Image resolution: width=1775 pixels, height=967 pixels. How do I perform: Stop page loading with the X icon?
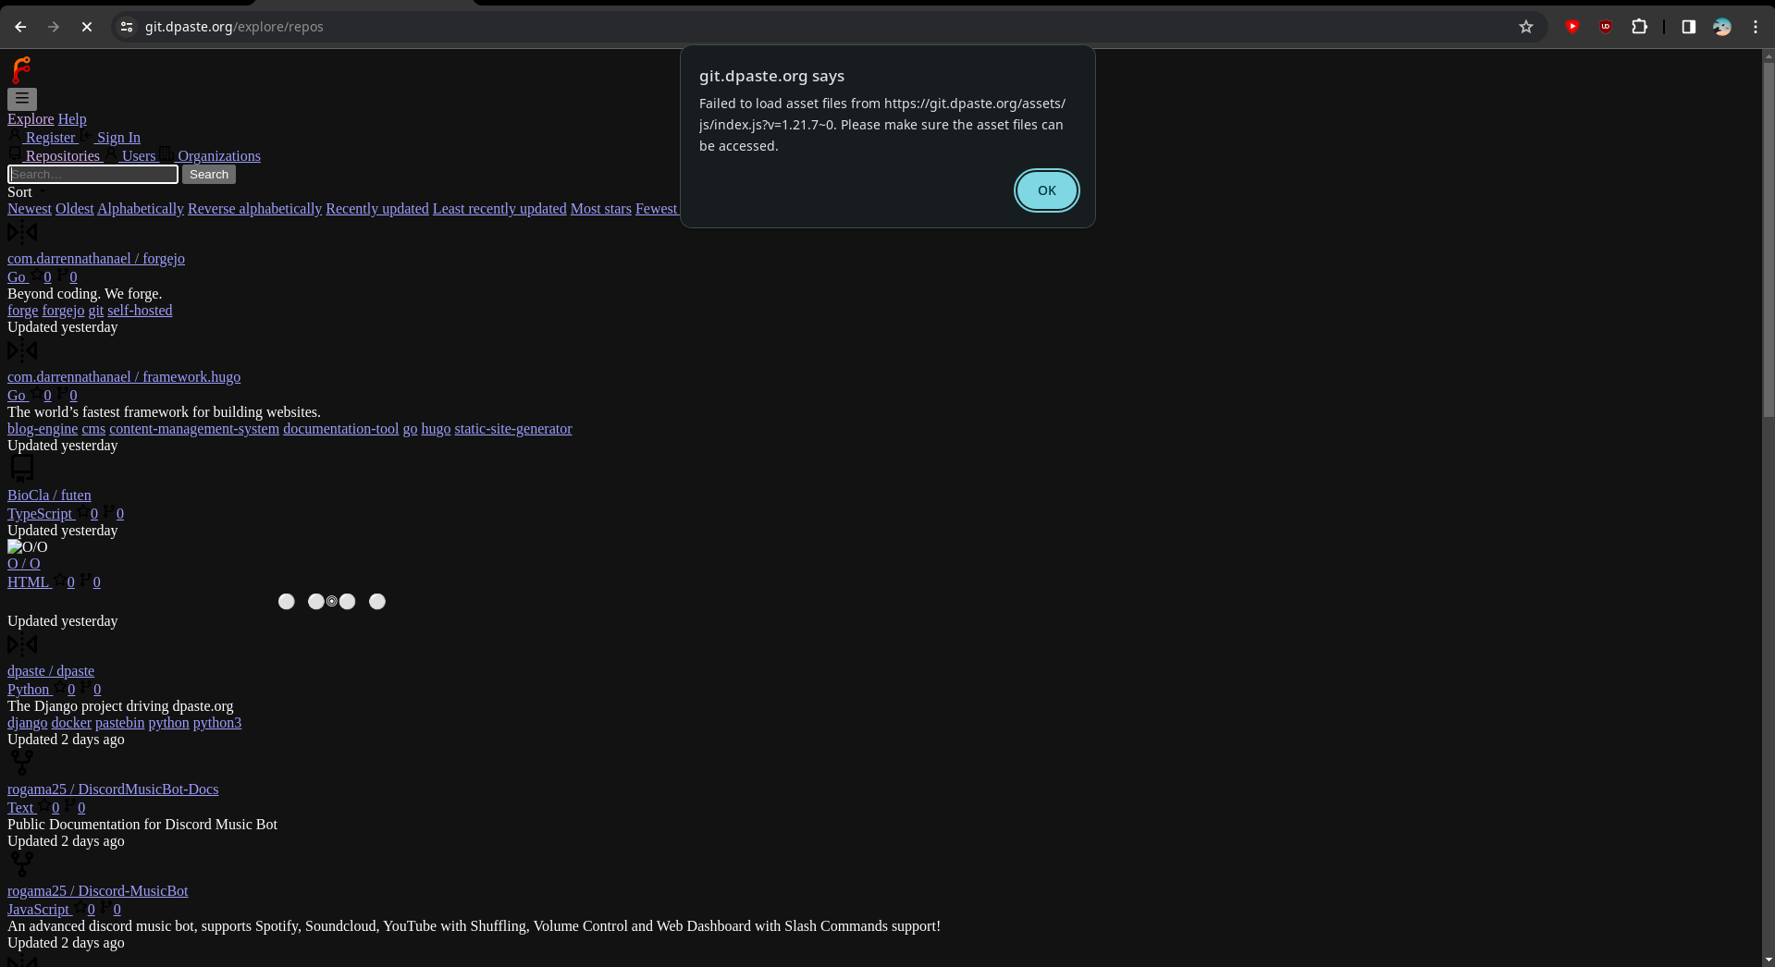(87, 27)
